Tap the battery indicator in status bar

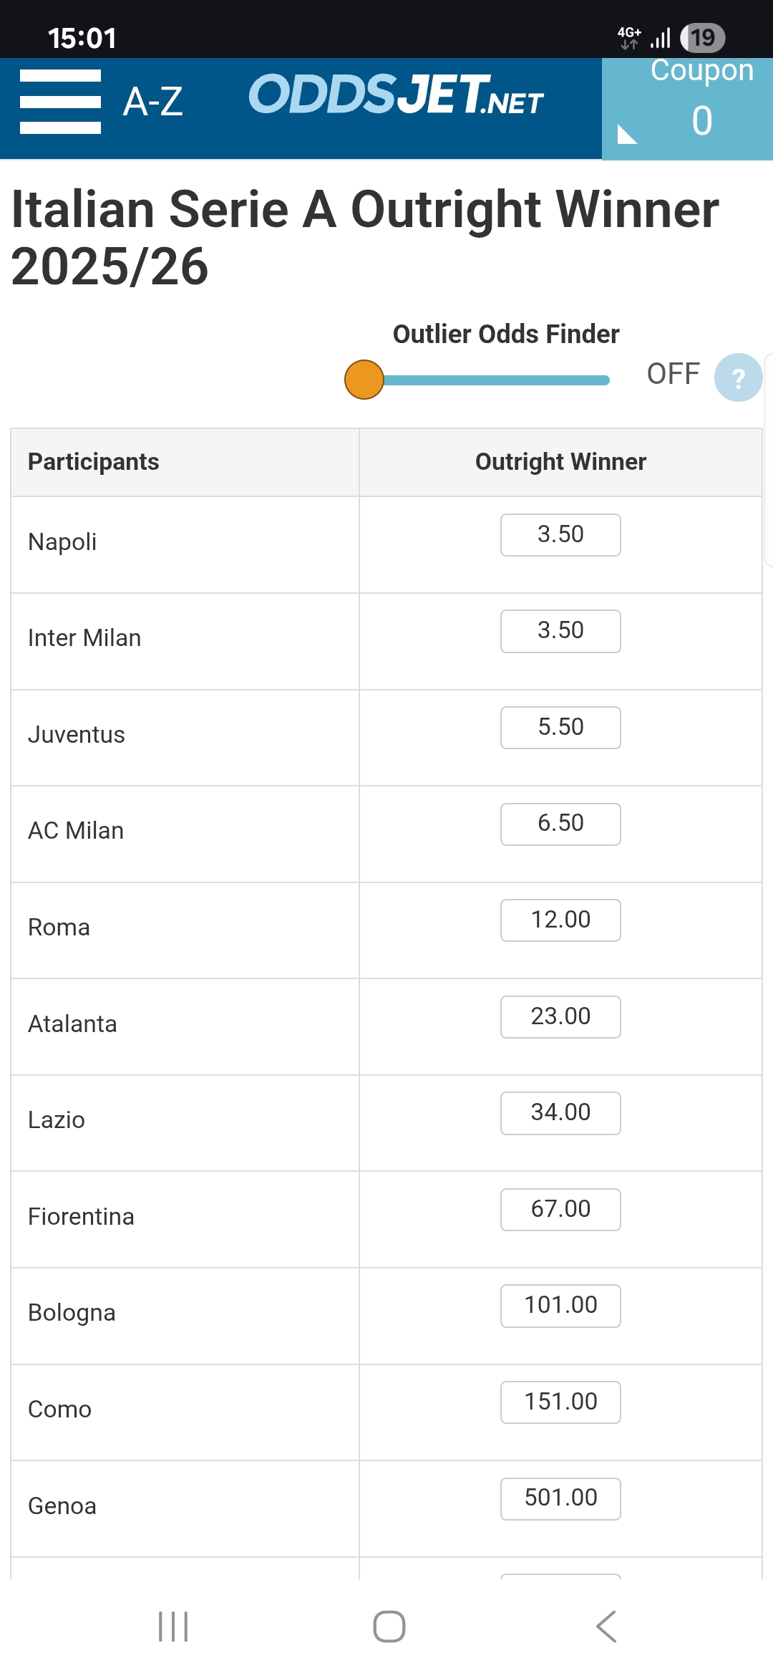tap(703, 38)
